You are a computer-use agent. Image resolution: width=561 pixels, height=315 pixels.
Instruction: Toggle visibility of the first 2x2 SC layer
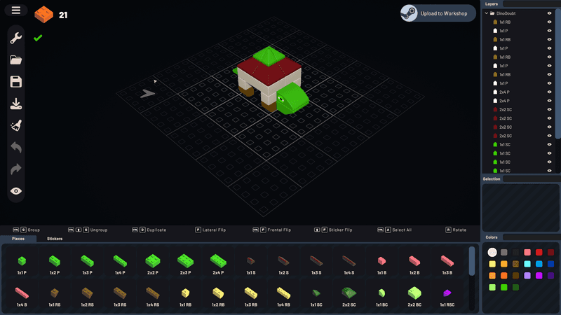[549, 109]
